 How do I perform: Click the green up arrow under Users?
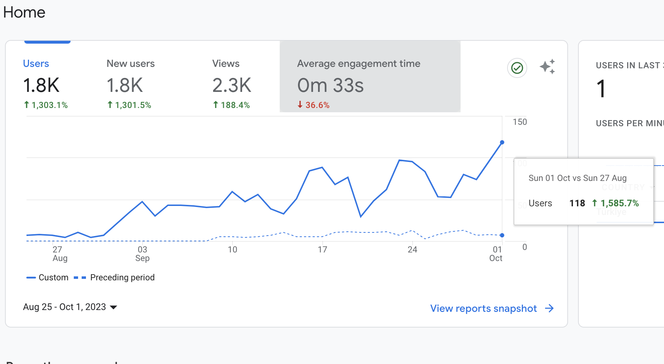tap(27, 104)
